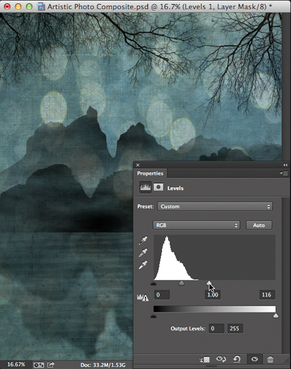The height and width of the screenshot is (369, 291).
Task: Collapse the panel with double-arrow icon
Action: point(285,165)
